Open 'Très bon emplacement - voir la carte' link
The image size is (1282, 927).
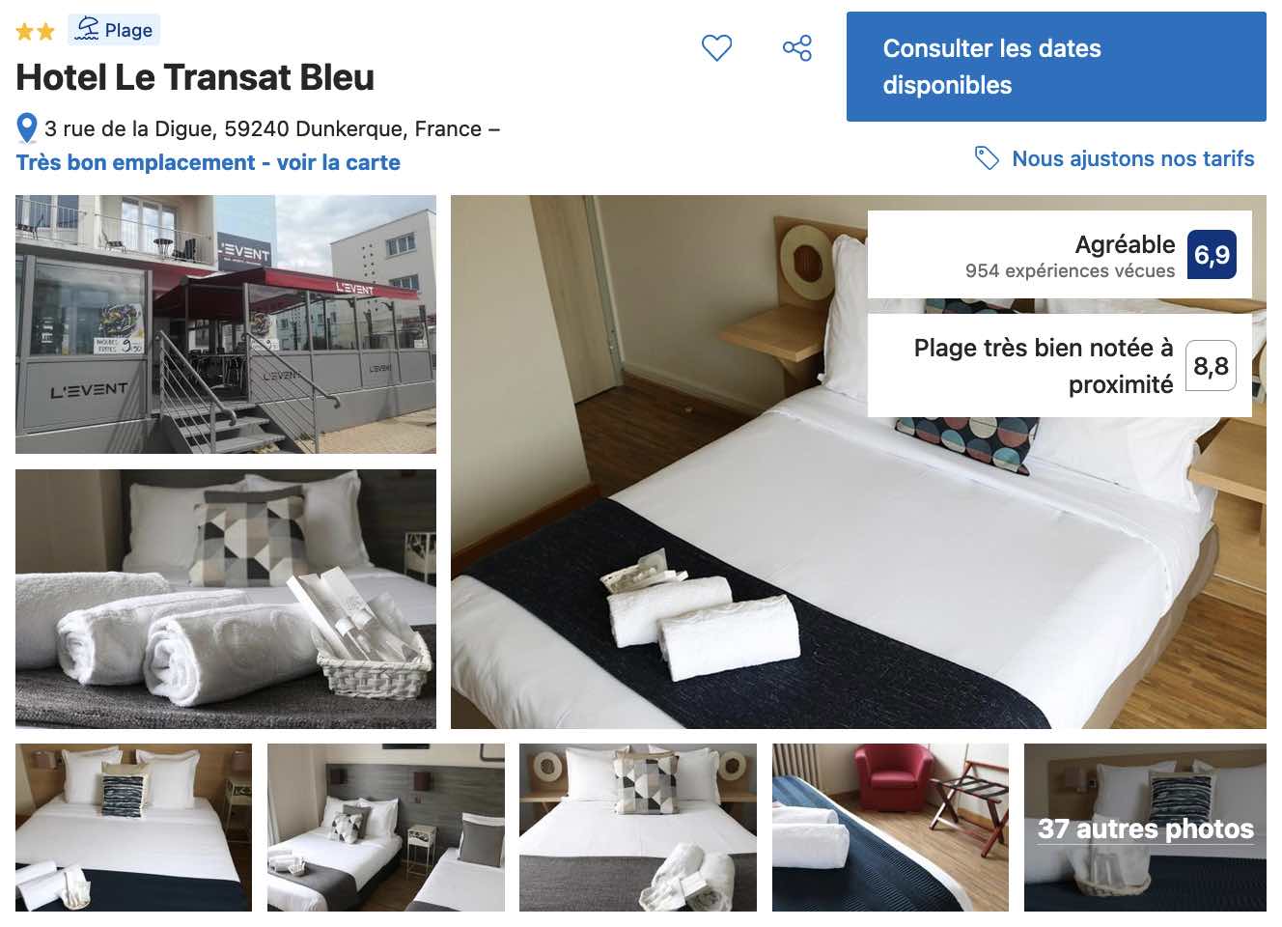click(209, 162)
